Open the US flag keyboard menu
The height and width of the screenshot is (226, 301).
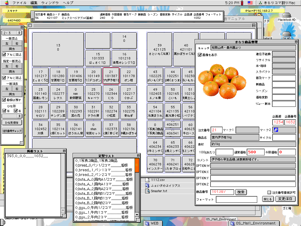pos(250,3)
